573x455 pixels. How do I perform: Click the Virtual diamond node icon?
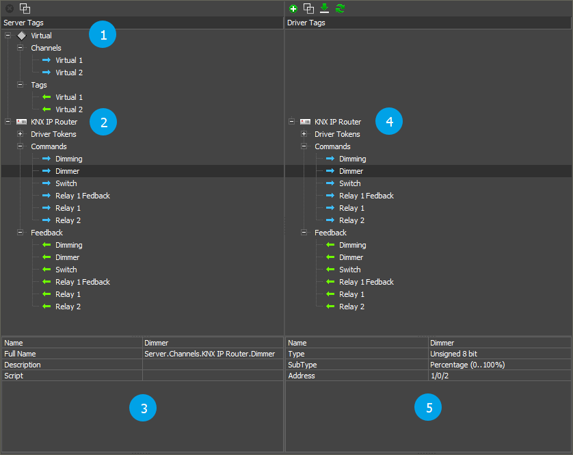[x=21, y=36]
